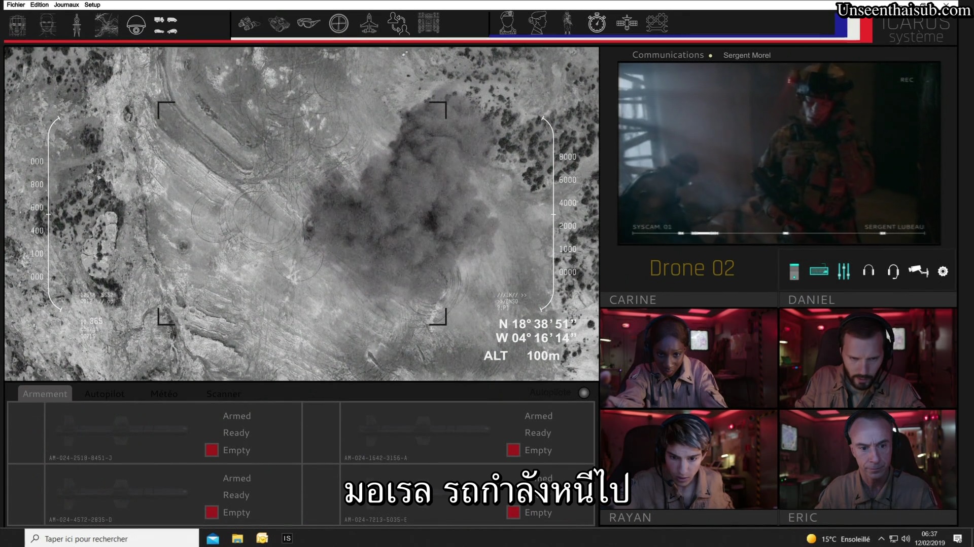
Task: Click the keyboard input icon
Action: click(x=819, y=271)
